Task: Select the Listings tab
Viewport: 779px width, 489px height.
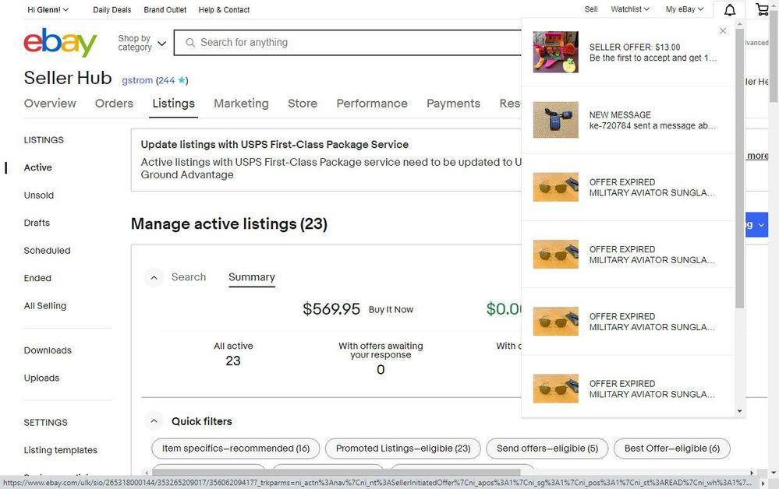Action: pyautogui.click(x=173, y=103)
